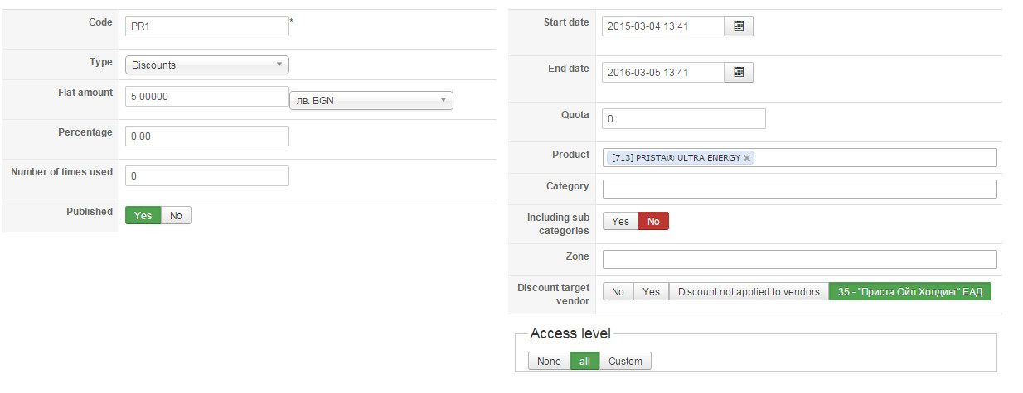
Task: Set Access level to Custom
Action: pos(626,361)
